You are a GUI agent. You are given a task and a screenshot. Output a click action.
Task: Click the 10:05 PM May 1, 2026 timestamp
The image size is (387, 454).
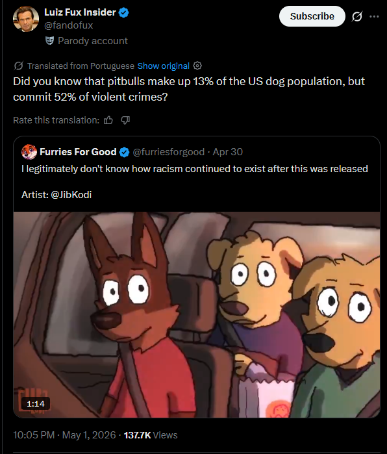64,435
